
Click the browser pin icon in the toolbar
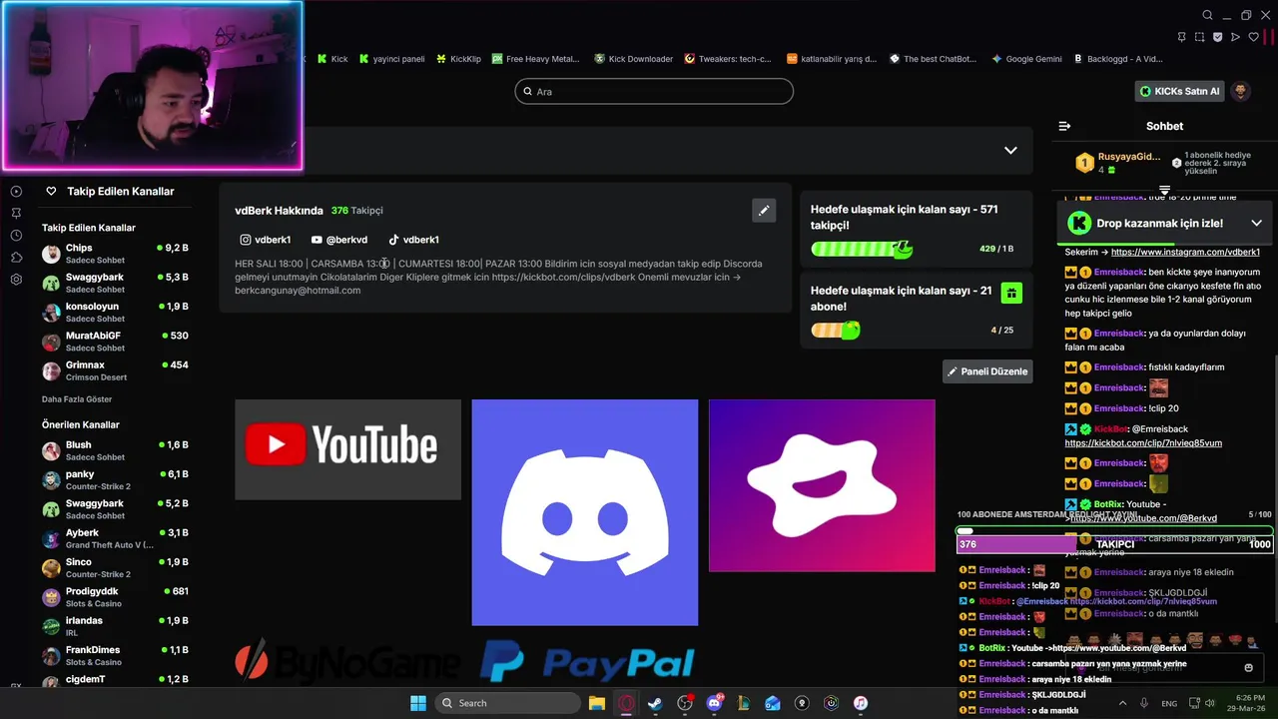tap(1182, 37)
